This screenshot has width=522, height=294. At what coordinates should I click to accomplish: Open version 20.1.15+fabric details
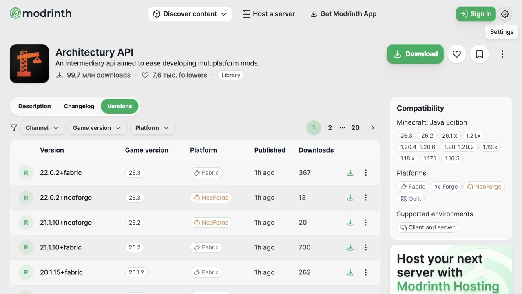coord(61,272)
